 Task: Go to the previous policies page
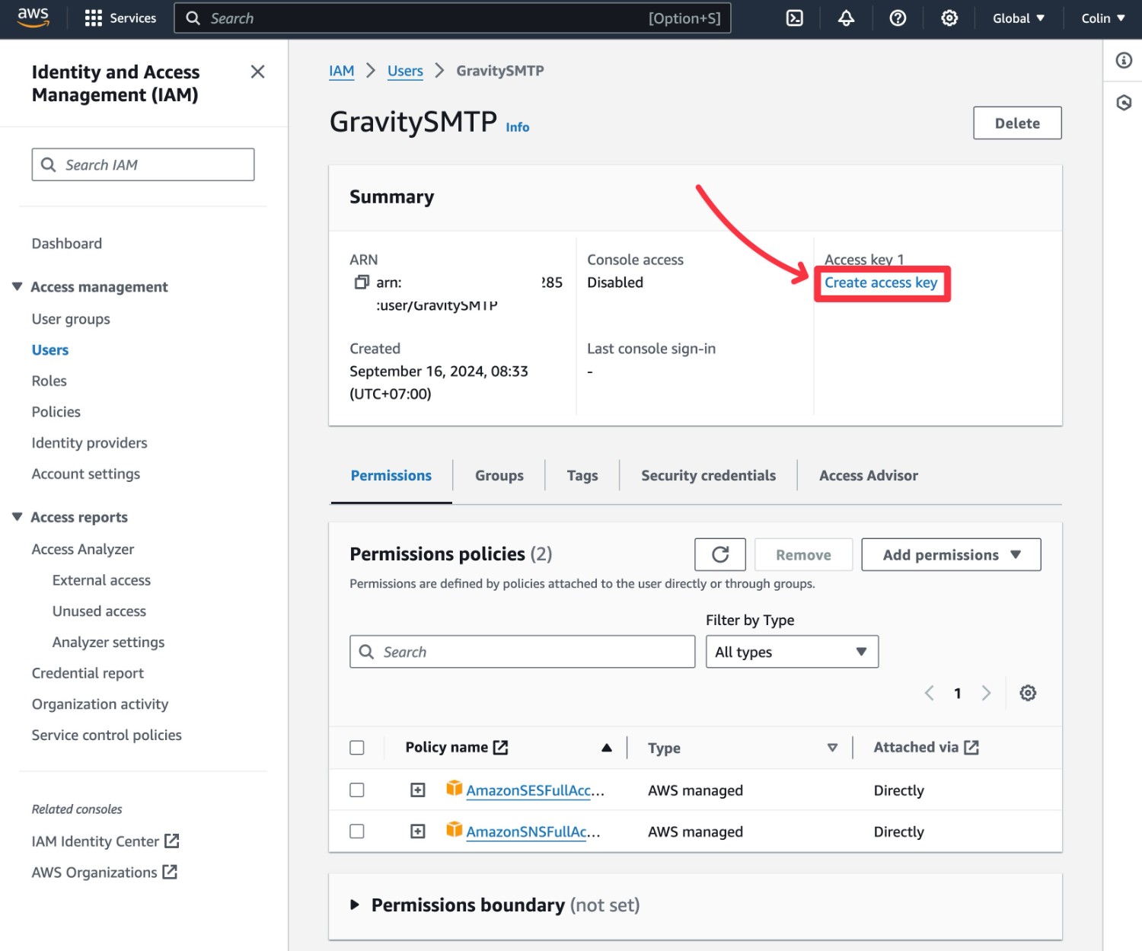pyautogui.click(x=929, y=693)
